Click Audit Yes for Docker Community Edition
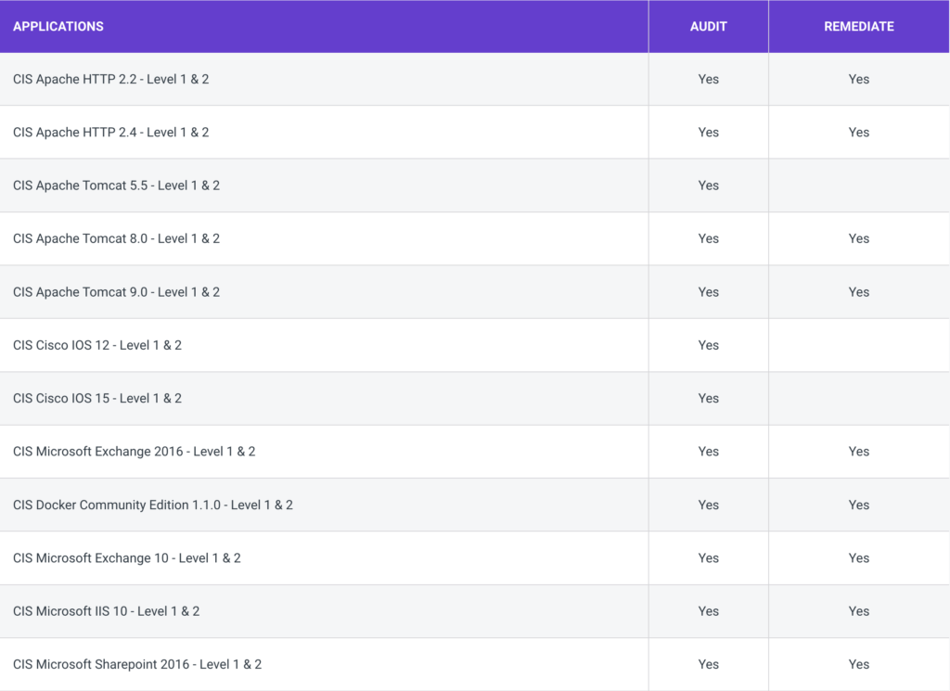Viewport: 950px width, 691px height. coord(708,505)
